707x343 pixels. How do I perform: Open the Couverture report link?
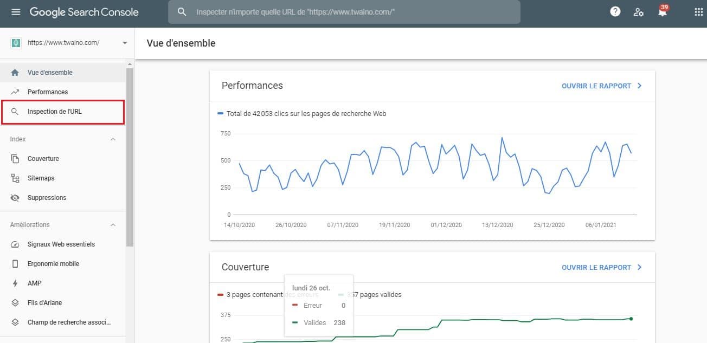click(x=596, y=267)
